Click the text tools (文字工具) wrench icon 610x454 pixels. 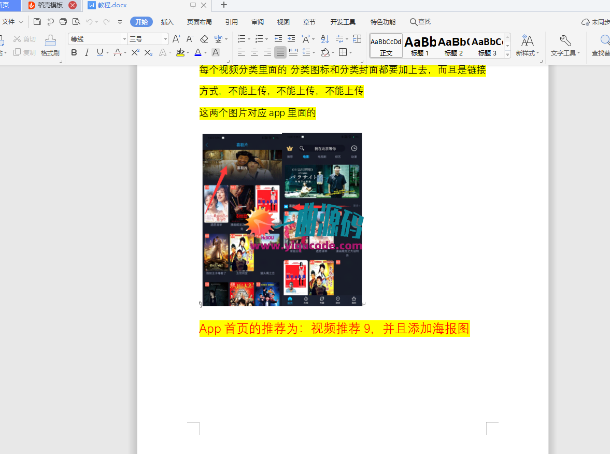(565, 45)
